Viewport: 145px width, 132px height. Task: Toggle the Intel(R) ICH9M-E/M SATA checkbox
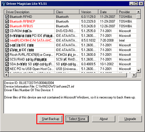click(x=7, y=40)
